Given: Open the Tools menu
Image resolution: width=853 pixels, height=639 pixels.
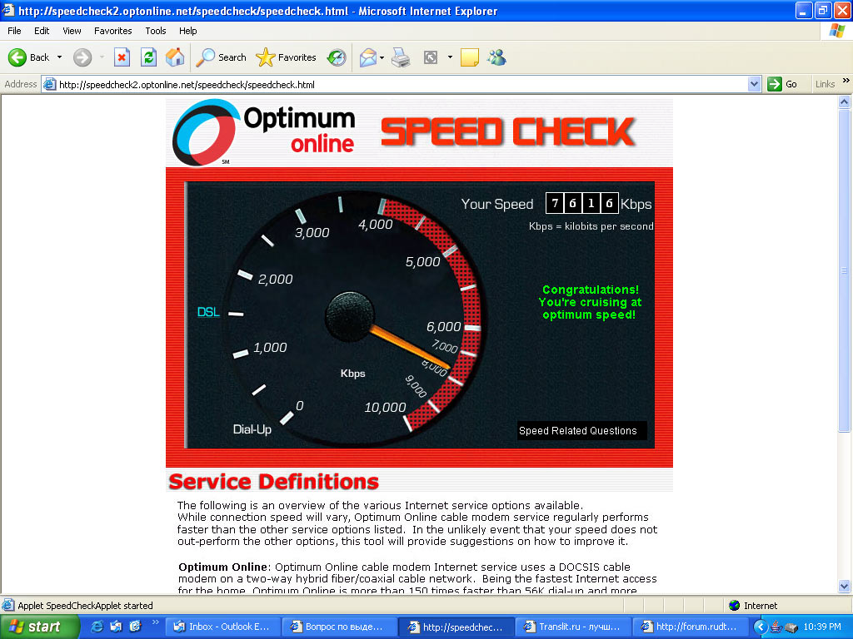Looking at the screenshot, I should tap(156, 31).
